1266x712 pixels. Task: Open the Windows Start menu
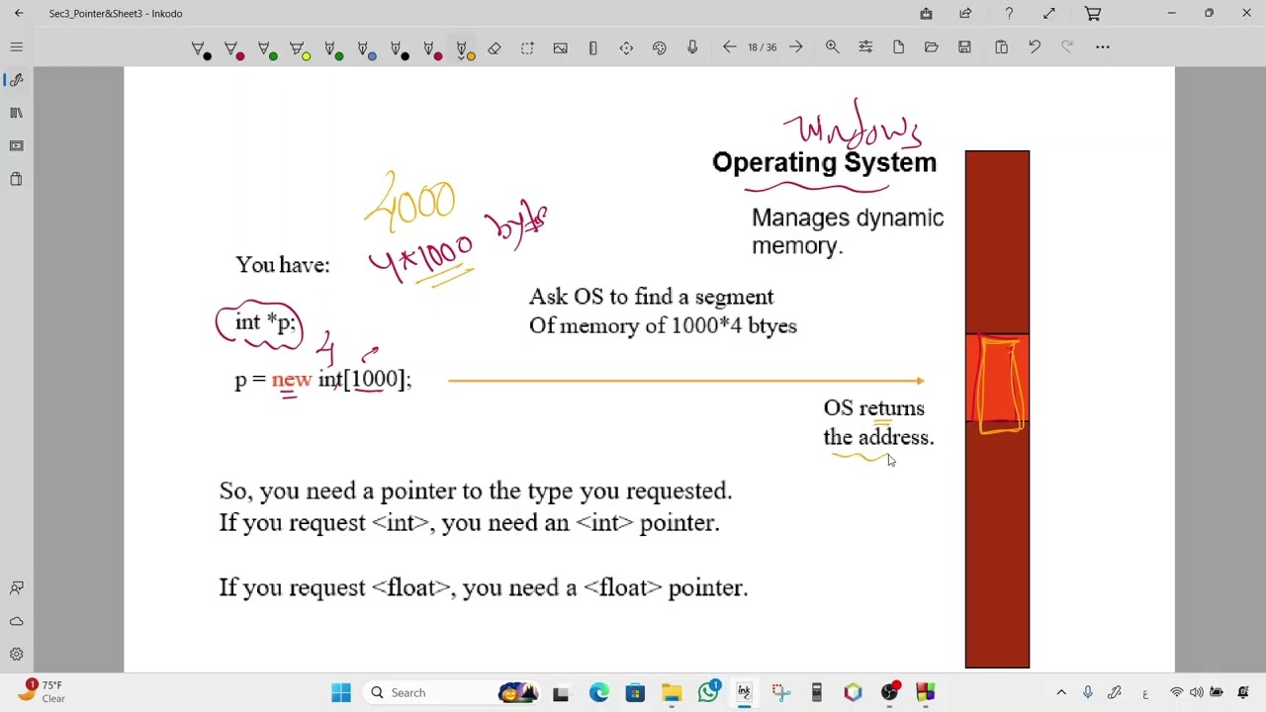point(341,693)
